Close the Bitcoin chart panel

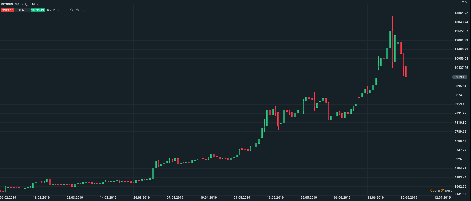click(466, 2)
